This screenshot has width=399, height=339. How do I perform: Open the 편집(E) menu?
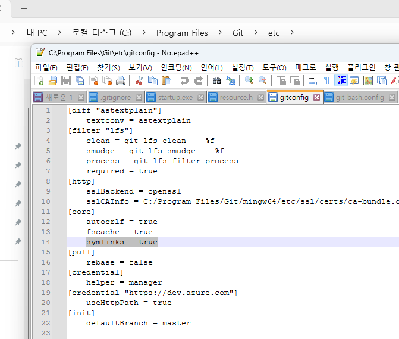pos(77,67)
